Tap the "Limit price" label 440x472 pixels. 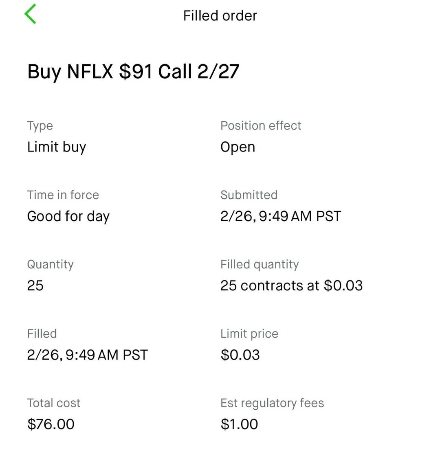click(x=249, y=334)
